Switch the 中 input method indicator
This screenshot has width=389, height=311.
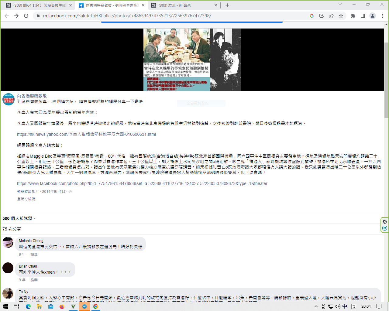tap(345, 306)
